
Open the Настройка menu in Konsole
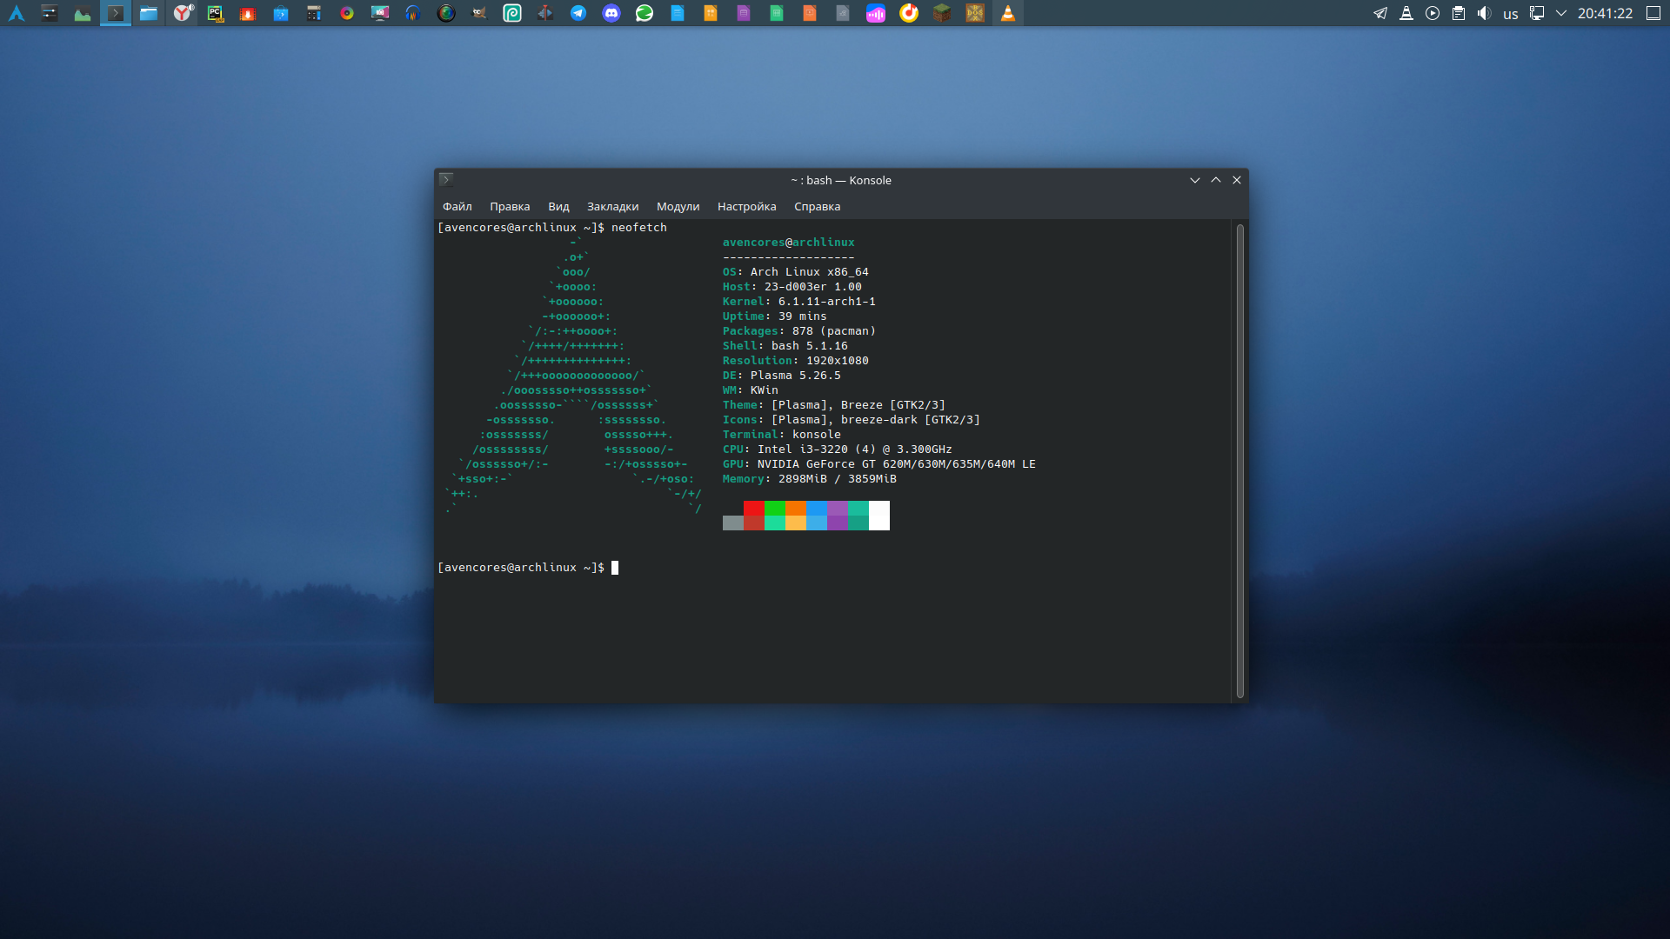point(746,207)
